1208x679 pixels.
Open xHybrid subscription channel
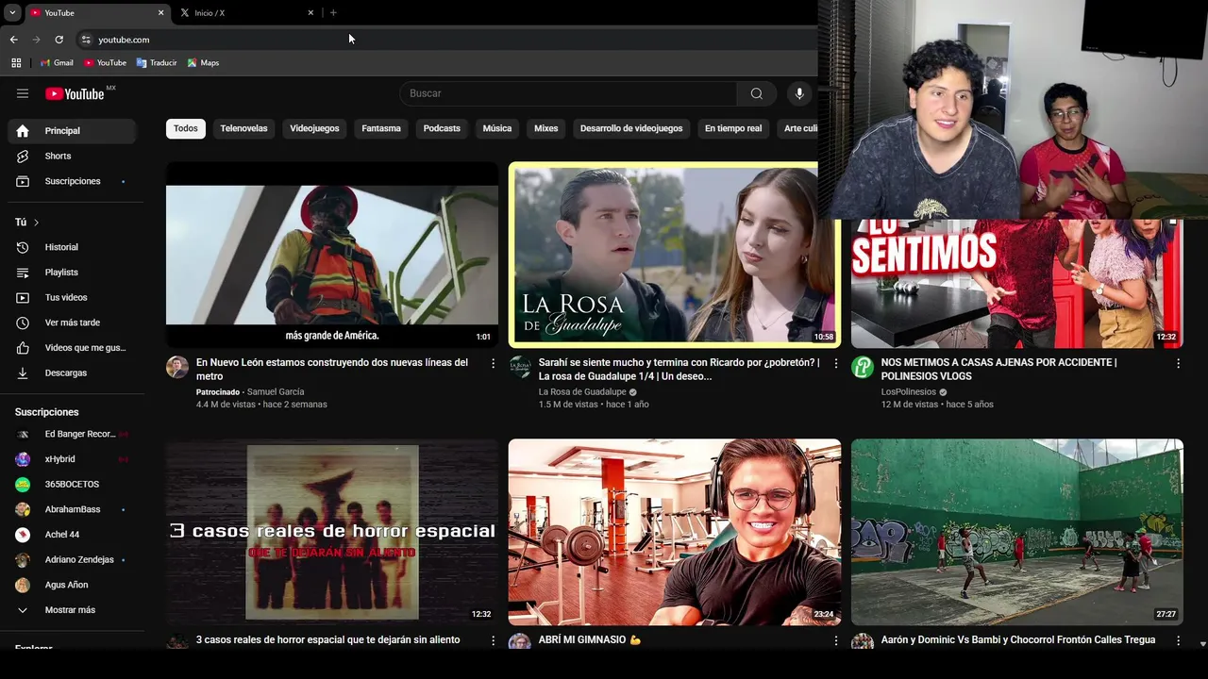tap(72, 459)
